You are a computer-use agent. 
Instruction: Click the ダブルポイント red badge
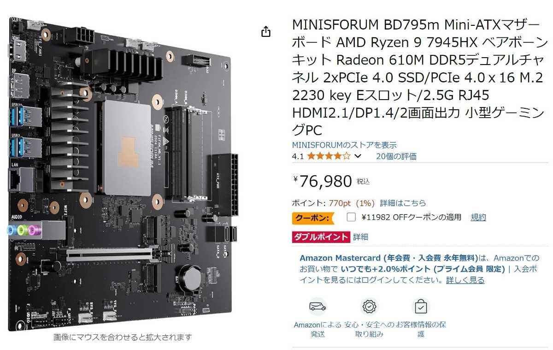[321, 237]
